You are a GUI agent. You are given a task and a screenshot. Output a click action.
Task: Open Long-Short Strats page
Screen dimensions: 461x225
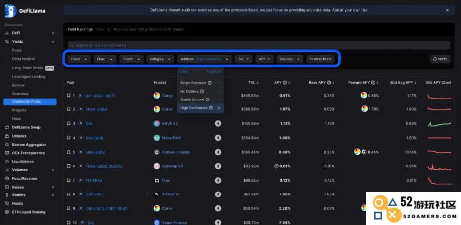tap(27, 68)
